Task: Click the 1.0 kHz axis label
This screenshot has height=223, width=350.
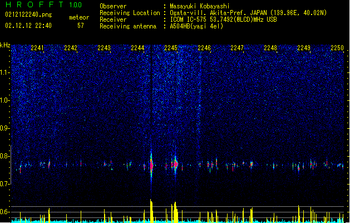Action: pos(5,100)
